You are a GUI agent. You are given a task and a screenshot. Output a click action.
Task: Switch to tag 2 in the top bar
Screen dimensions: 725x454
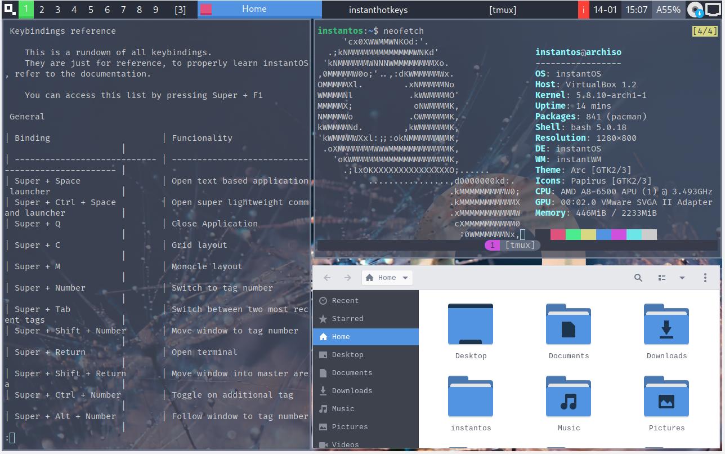(42, 10)
